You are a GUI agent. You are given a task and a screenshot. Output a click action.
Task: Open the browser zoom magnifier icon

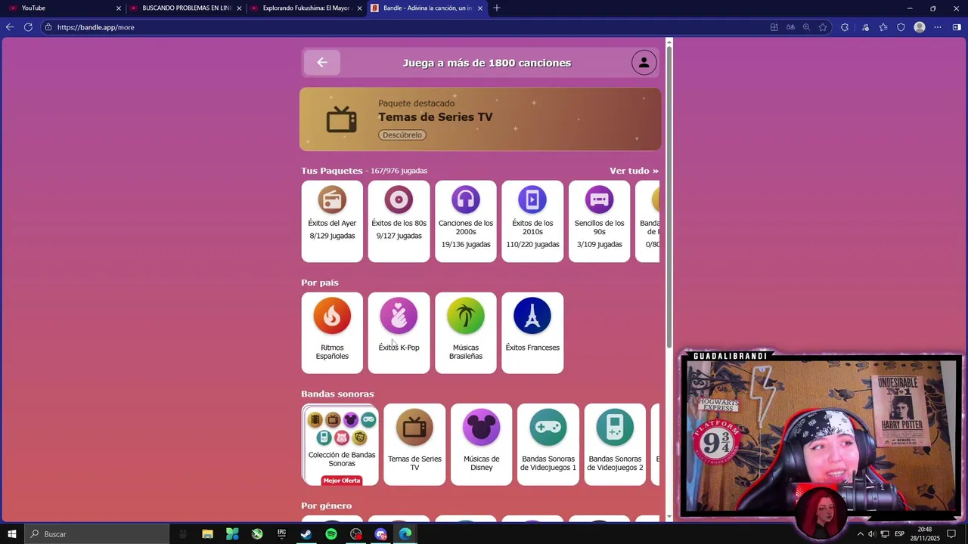(806, 27)
